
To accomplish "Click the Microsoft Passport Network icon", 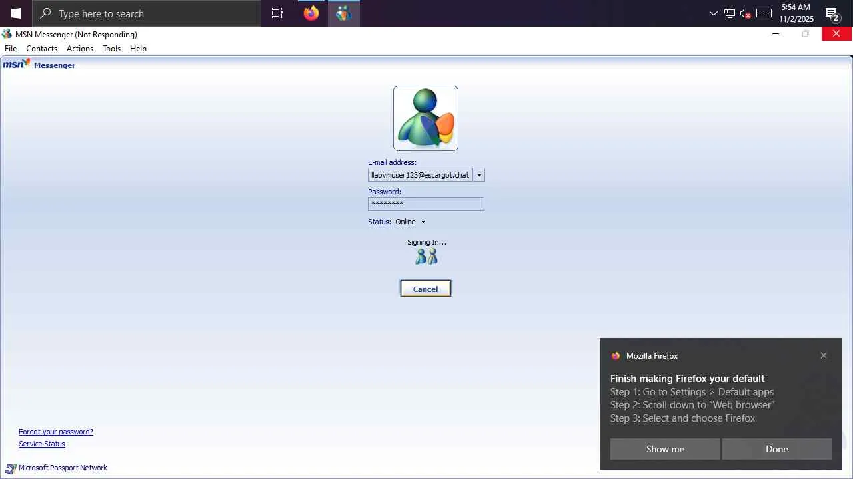I will pyautogui.click(x=11, y=468).
